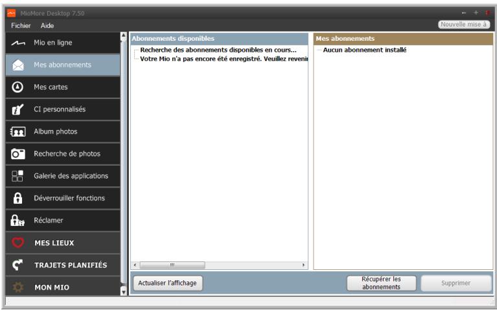Viewport: 497px width, 310px height.
Task: Click horizontal scrollbar right arrow in Abonnements disponibles
Action: (x=304, y=265)
